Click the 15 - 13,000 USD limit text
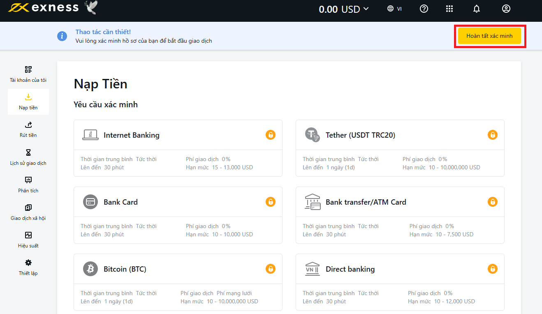 pyautogui.click(x=232, y=167)
